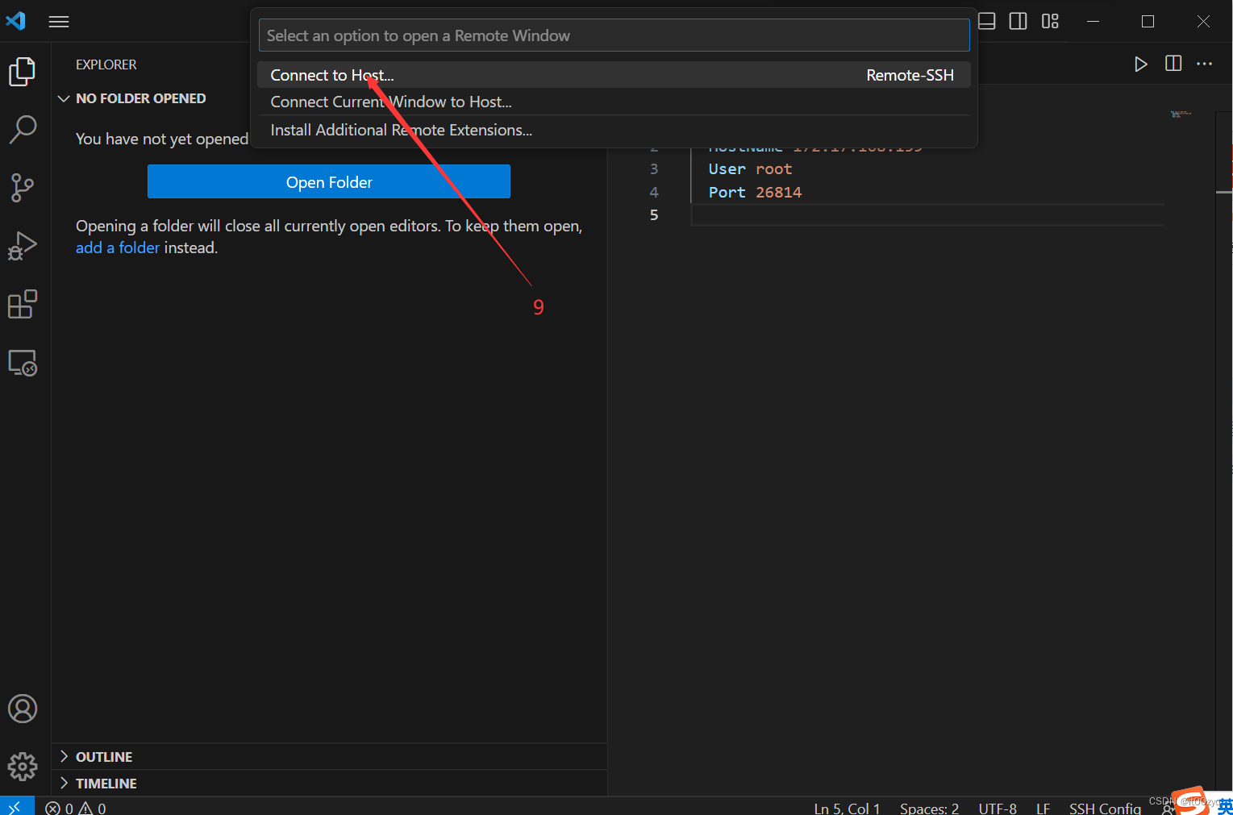Click the VS Code logo icon
Image resolution: width=1233 pixels, height=815 pixels.
16,21
